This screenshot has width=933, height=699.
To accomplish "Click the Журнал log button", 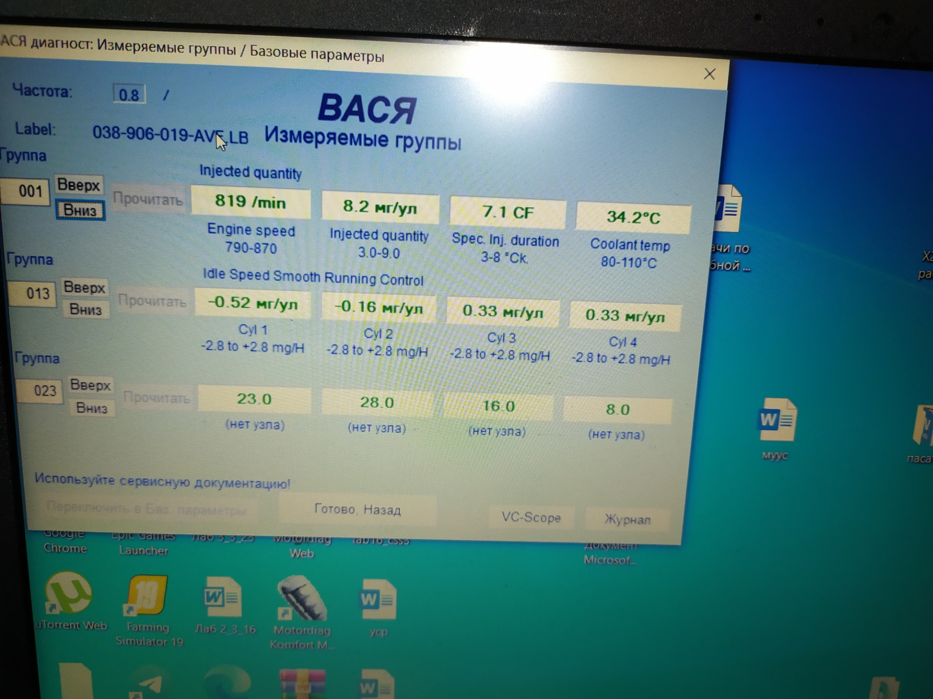I will (x=627, y=519).
